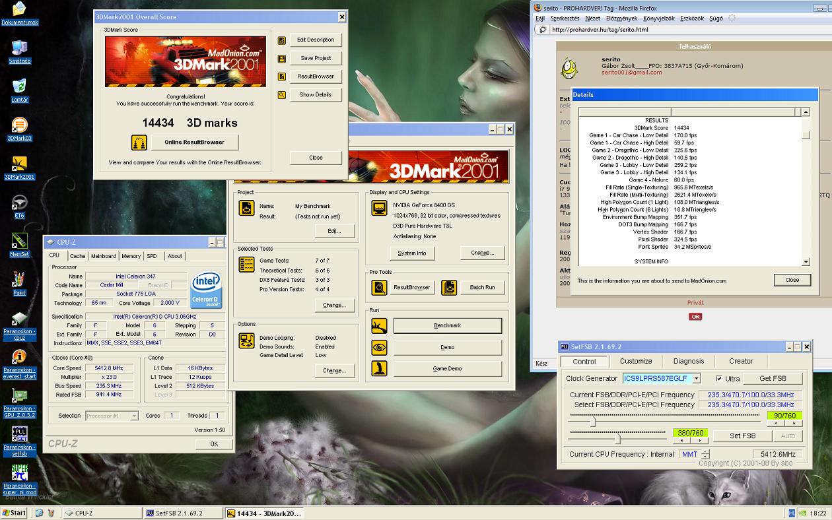
Task: Launch the Parancsikon super_pi_mod shortcut
Action: coord(19,480)
